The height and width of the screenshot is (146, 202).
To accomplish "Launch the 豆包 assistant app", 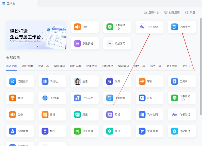I will [85, 81].
